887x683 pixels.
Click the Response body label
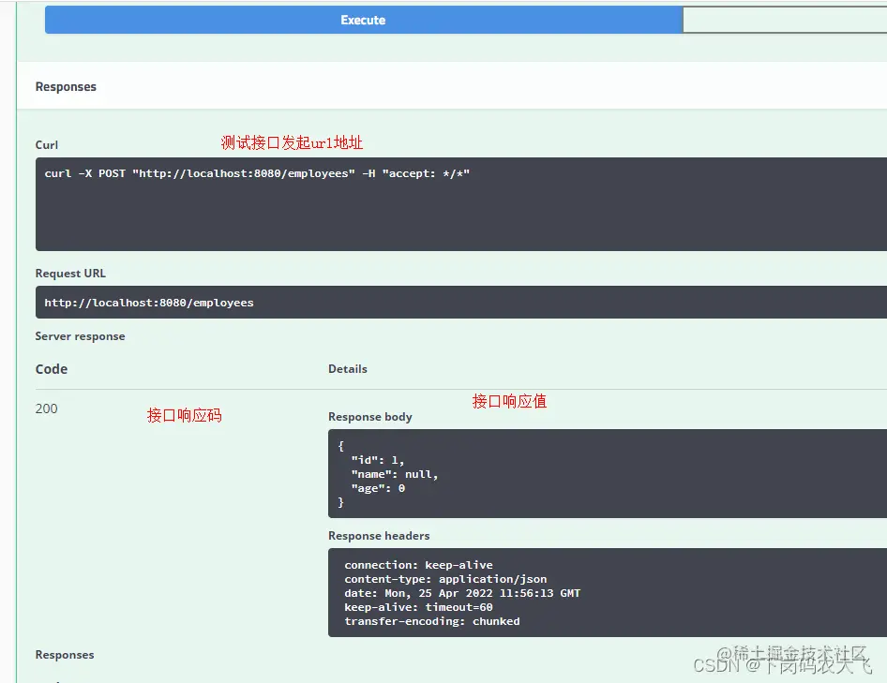click(x=370, y=417)
